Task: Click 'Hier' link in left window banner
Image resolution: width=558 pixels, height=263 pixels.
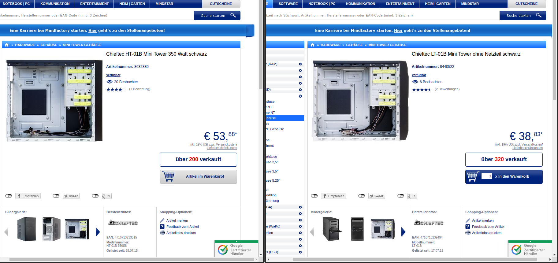Action: pyautogui.click(x=93, y=30)
